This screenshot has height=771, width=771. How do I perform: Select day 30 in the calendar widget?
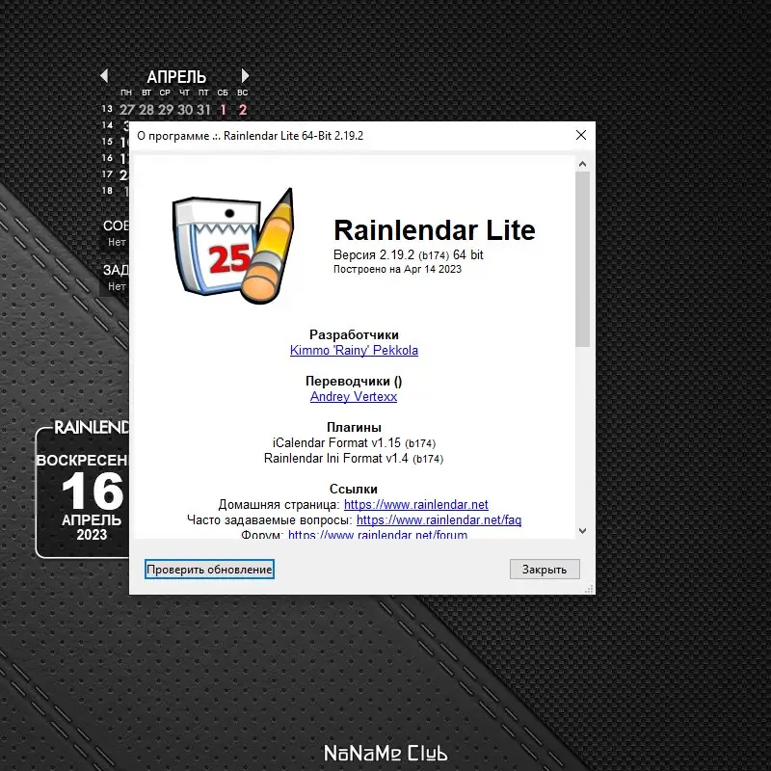(185, 110)
